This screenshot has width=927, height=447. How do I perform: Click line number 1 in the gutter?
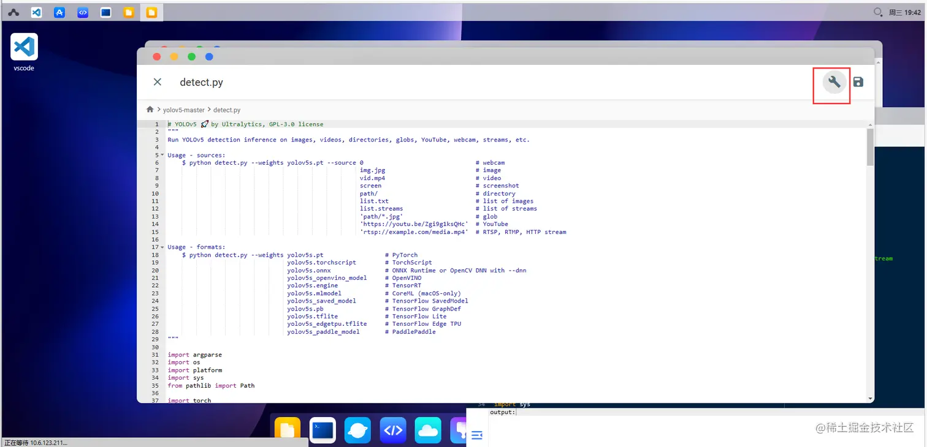157,124
